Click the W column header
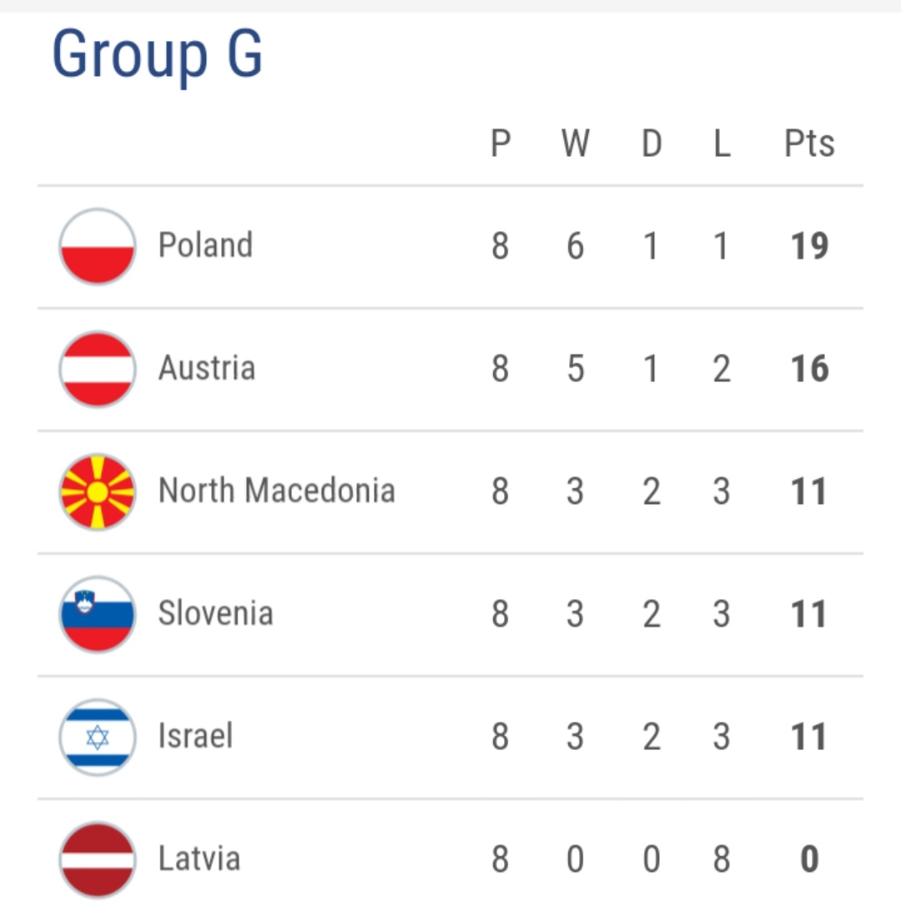Image resolution: width=901 pixels, height=912 pixels. tap(576, 144)
